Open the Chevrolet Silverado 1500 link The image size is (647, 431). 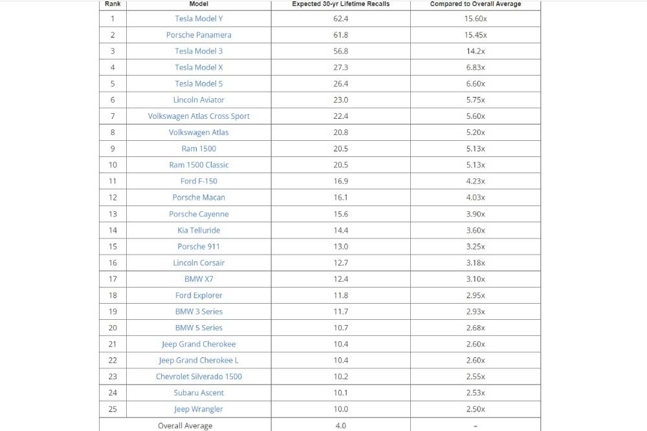click(x=199, y=376)
